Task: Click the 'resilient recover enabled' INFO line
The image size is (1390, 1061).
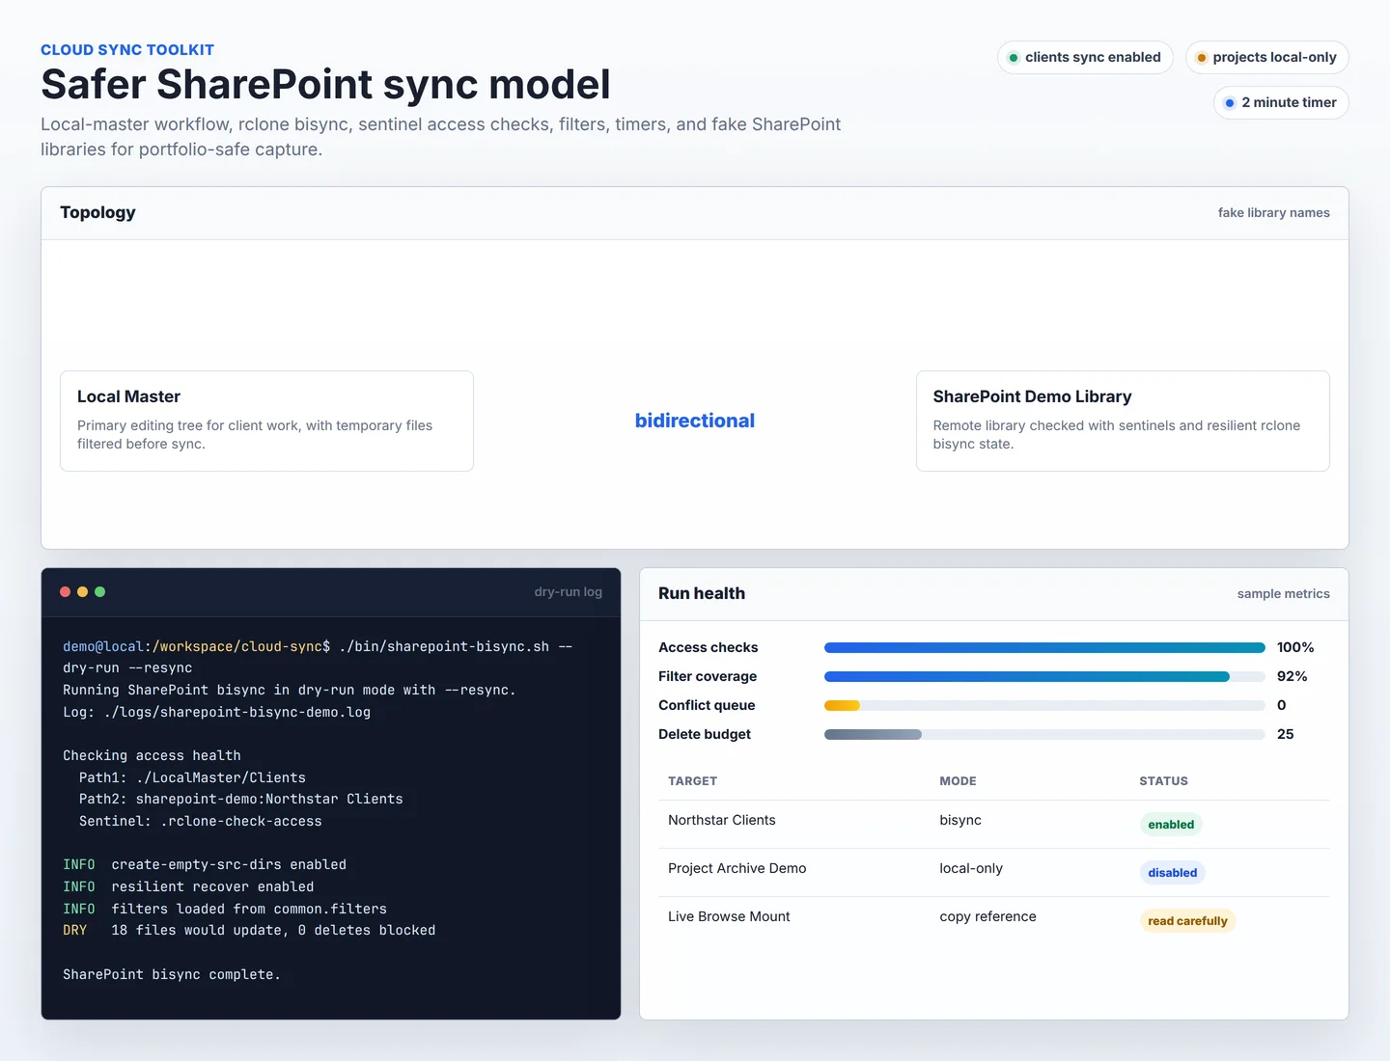Action: point(188,886)
